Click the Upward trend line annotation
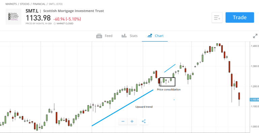The image size is (259, 133). pyautogui.click(x=122, y=108)
